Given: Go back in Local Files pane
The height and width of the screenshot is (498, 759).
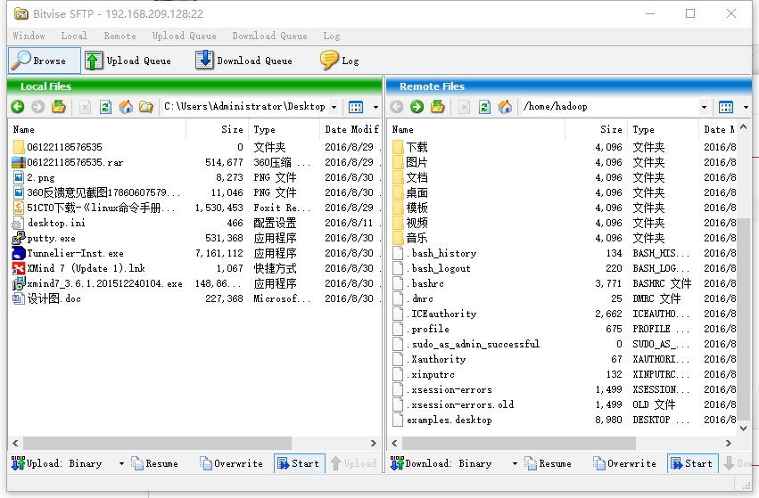Looking at the screenshot, I should 18,106.
